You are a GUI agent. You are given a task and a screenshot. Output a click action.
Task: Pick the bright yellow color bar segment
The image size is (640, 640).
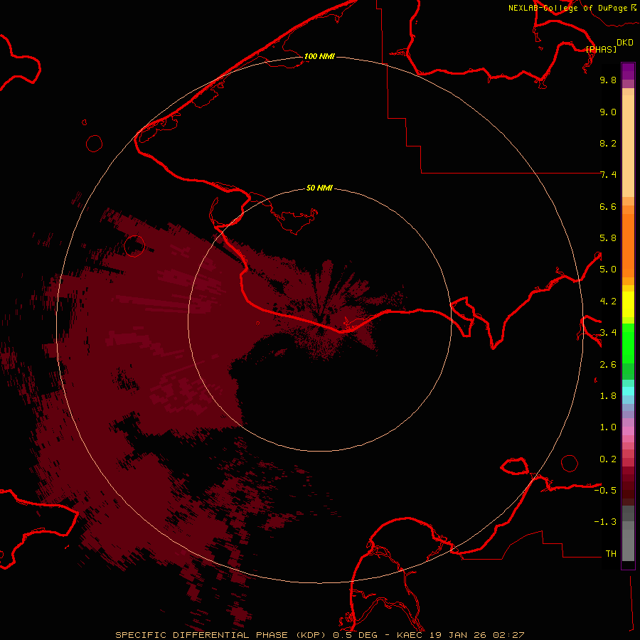(628, 304)
